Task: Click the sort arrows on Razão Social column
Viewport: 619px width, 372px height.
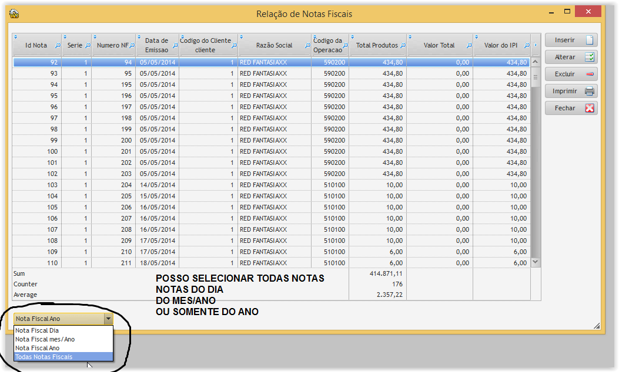Action: point(241,37)
